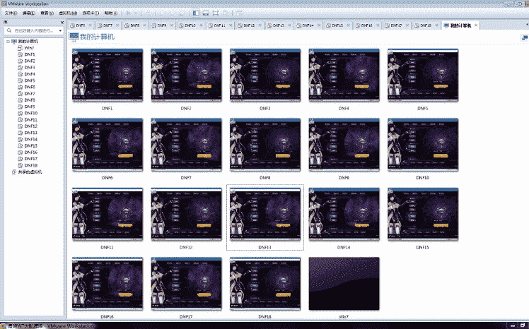Select DNF5 in the library tree

point(30,80)
